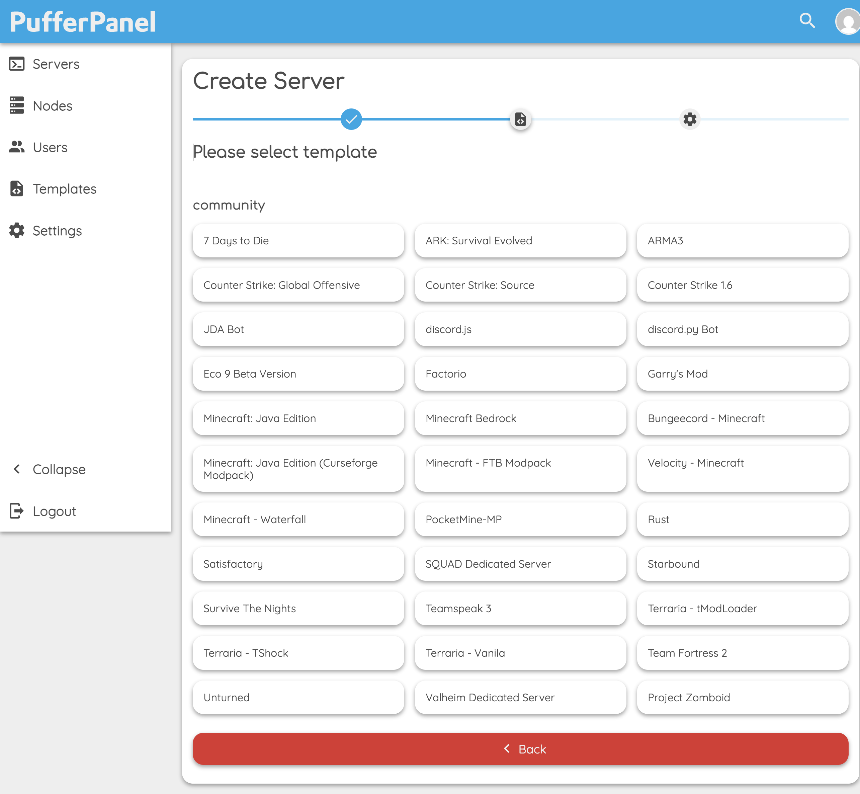
Task: Click the Users people icon
Action: coord(17,147)
